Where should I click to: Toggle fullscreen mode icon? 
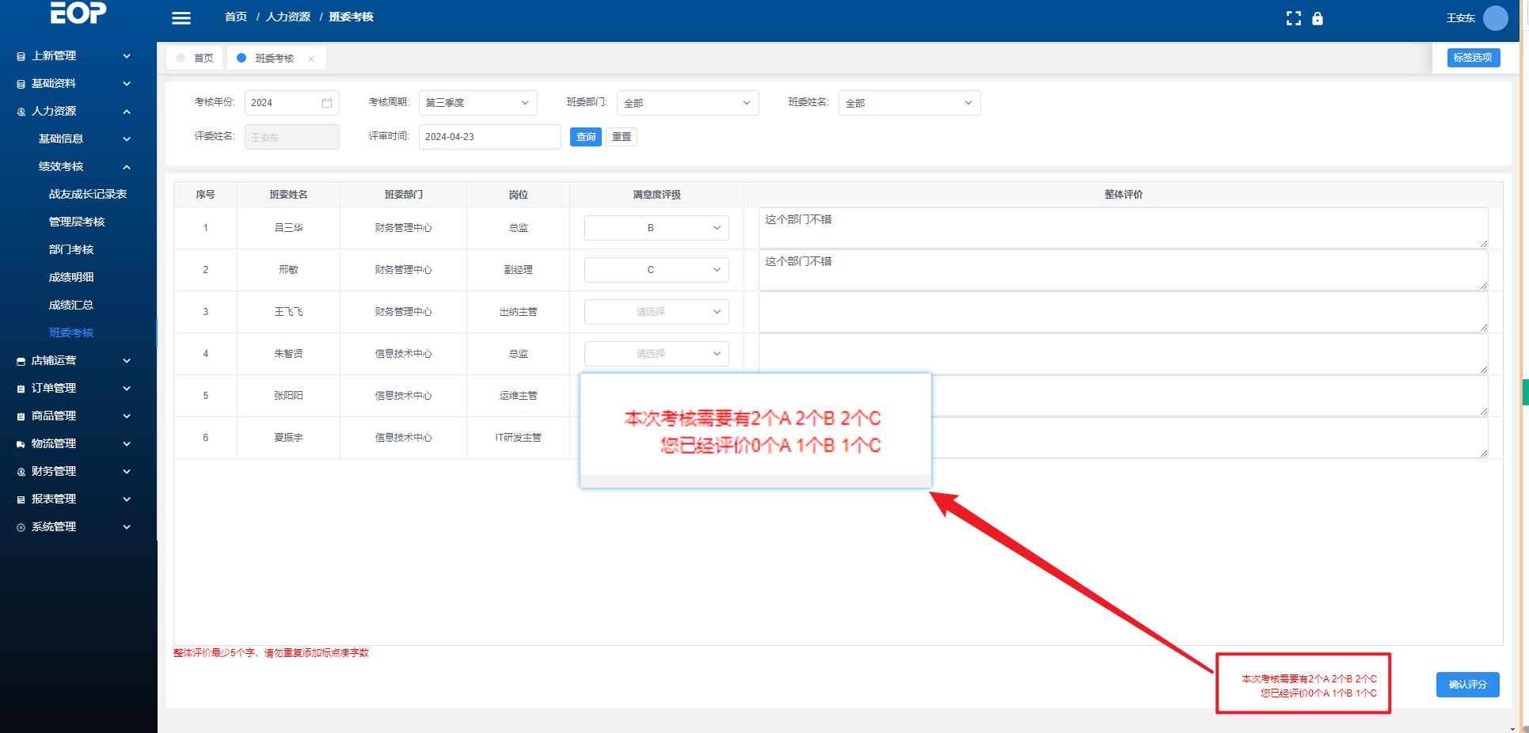coord(1293,18)
